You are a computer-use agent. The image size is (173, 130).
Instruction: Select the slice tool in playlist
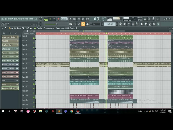[23, 28]
